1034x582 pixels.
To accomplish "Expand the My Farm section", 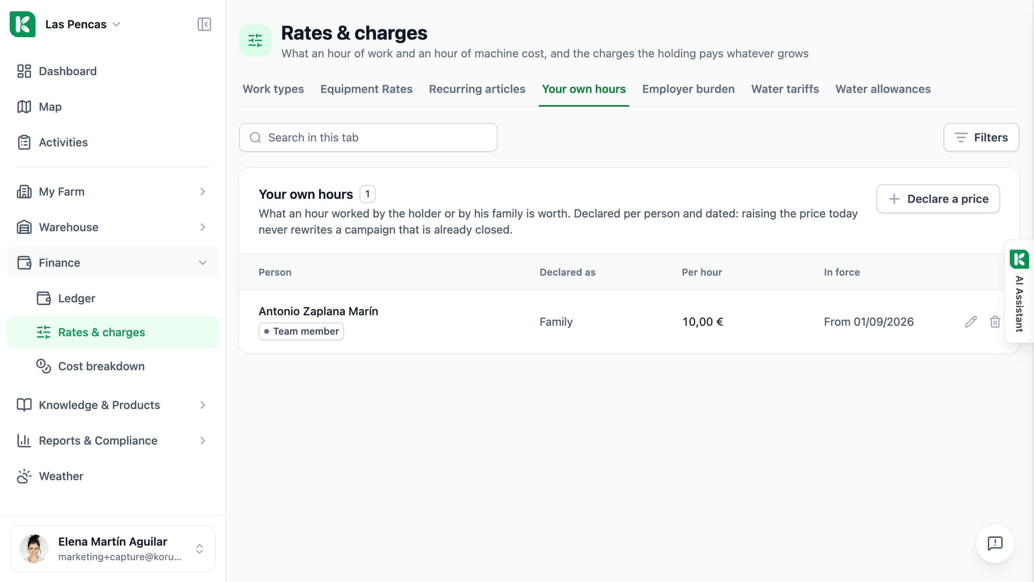I will click(113, 191).
